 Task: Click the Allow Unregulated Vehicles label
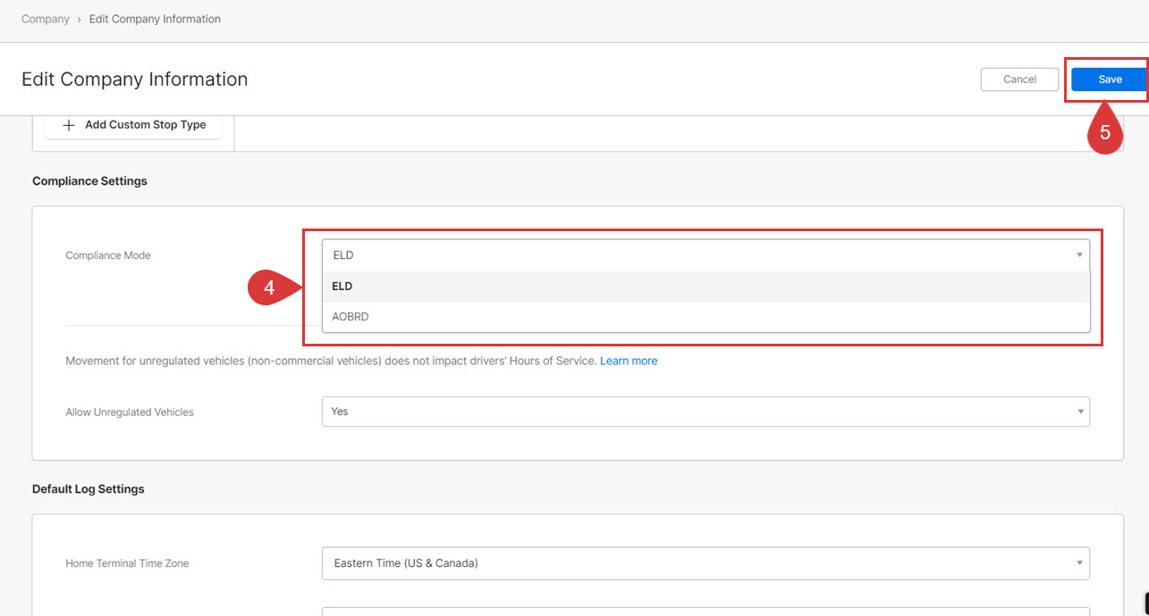(130, 412)
